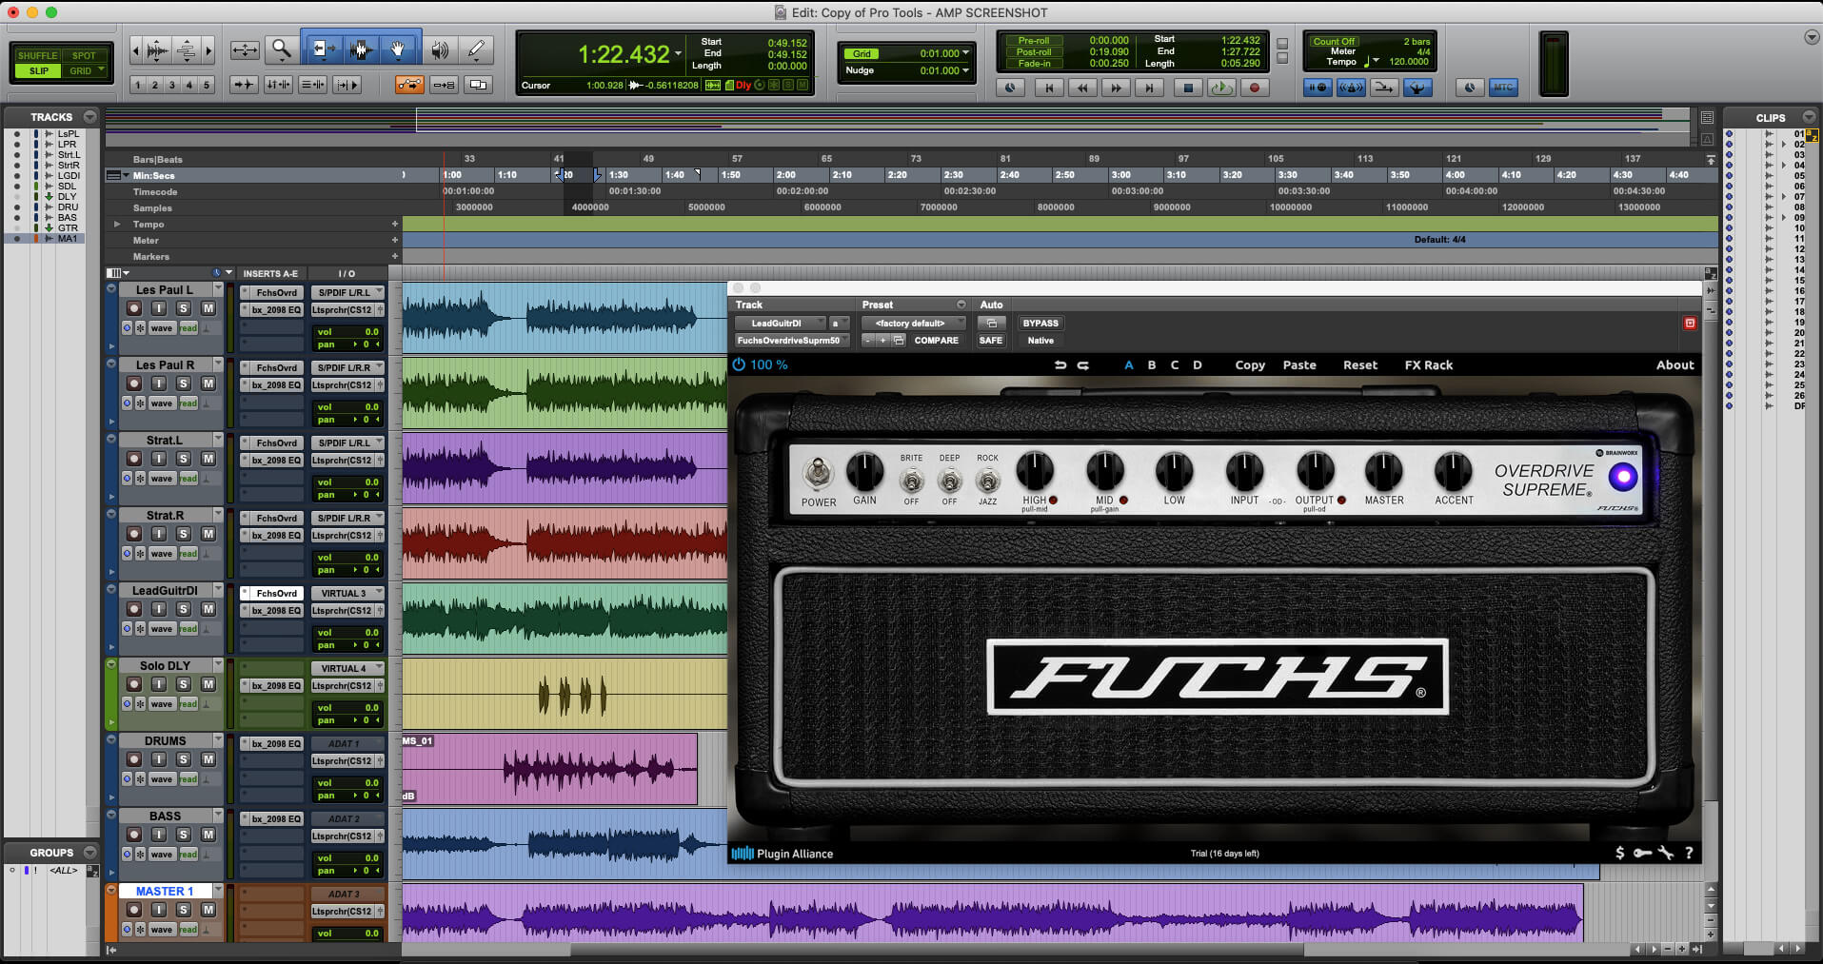Screen dimensions: 1823x964
Task: Toggle the plugin power icon next to 100 %
Action: tap(739, 364)
